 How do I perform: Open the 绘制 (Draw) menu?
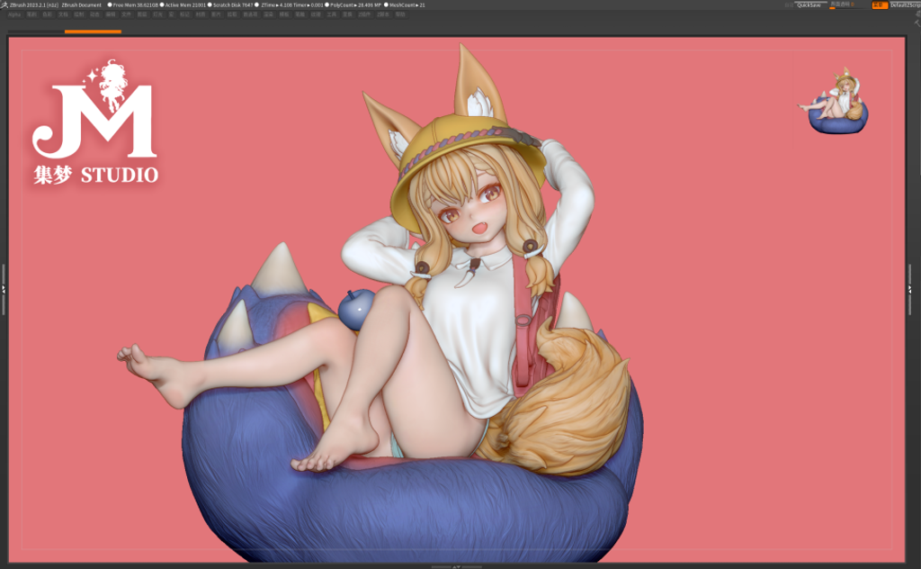tap(79, 14)
